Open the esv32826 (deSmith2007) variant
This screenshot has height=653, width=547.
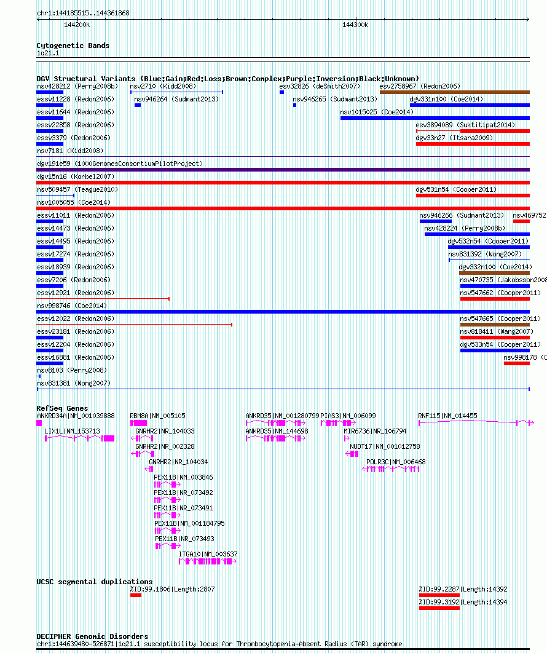click(320, 86)
